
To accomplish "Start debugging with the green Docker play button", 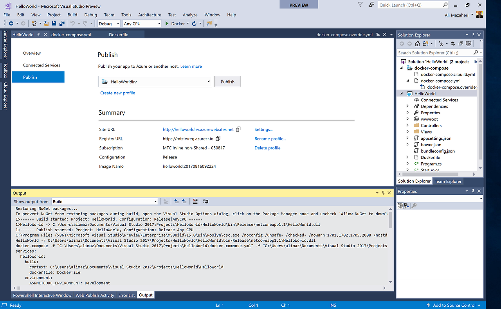I will 167,23.
